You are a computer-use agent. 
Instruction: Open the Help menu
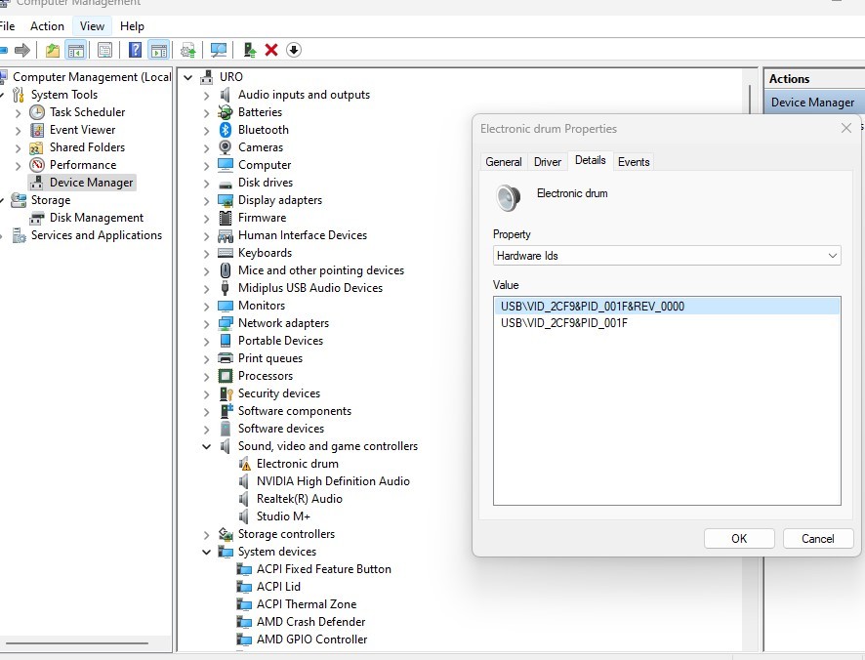132,26
